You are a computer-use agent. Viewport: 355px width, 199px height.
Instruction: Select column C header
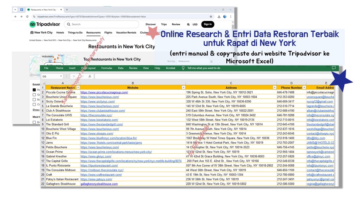(x=231, y=83)
